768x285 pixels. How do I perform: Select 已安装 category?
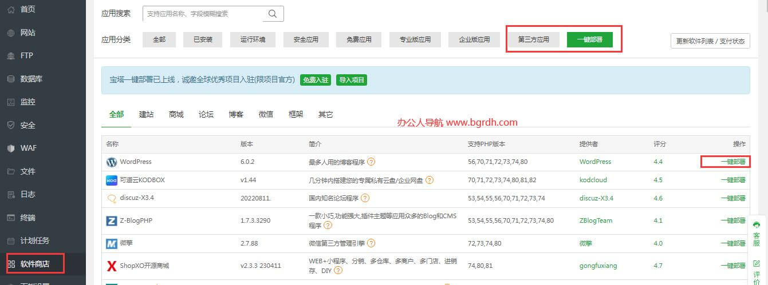[203, 39]
